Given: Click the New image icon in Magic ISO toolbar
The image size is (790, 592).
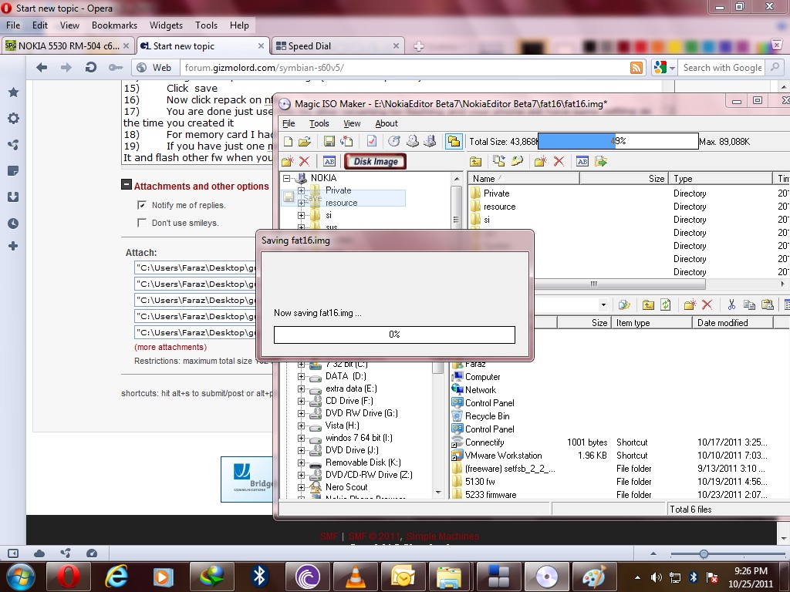Looking at the screenshot, I should (289, 142).
